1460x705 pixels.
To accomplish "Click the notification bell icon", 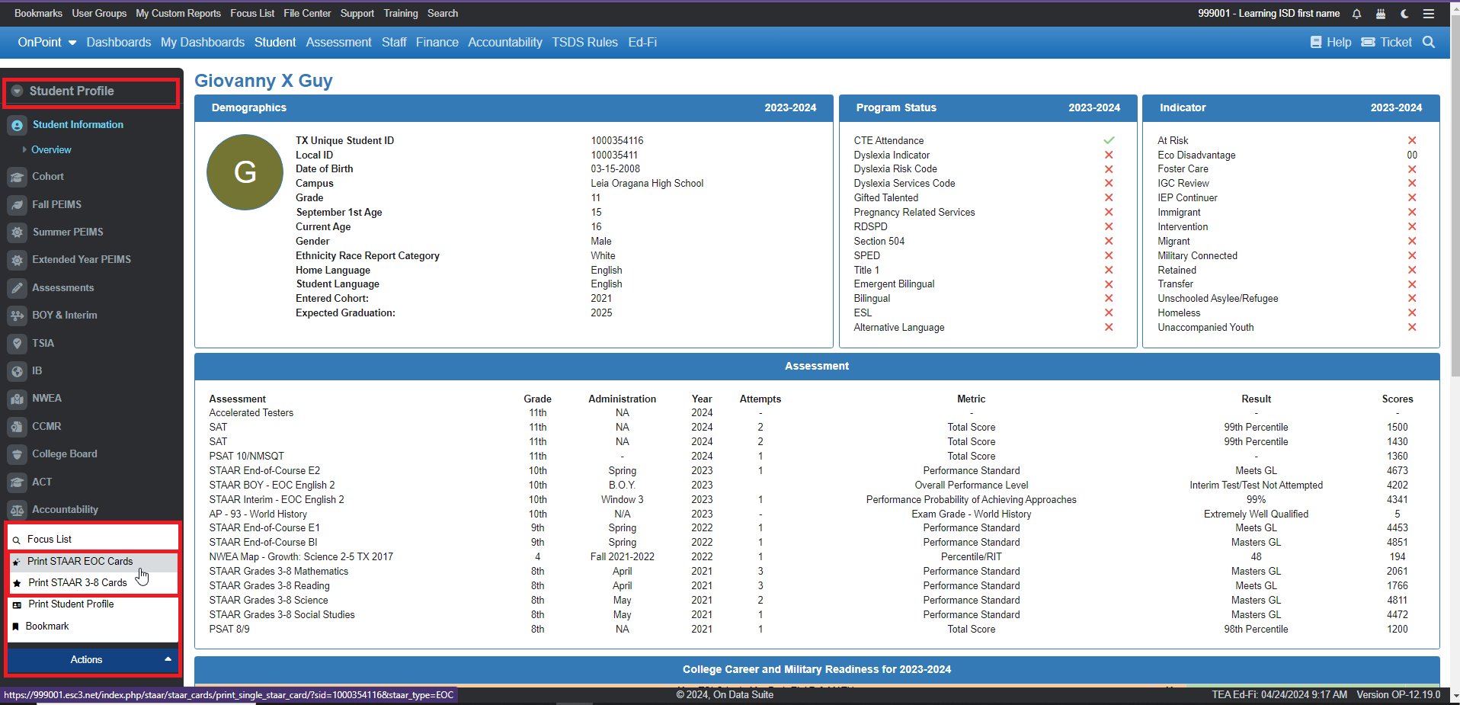I will (1356, 13).
